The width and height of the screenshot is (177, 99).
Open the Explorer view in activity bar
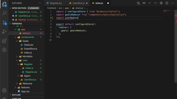point(4,4)
